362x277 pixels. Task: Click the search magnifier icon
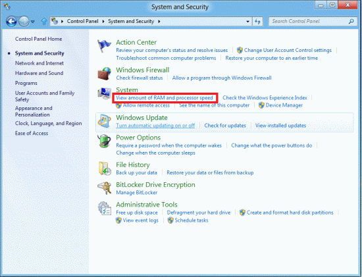point(351,22)
